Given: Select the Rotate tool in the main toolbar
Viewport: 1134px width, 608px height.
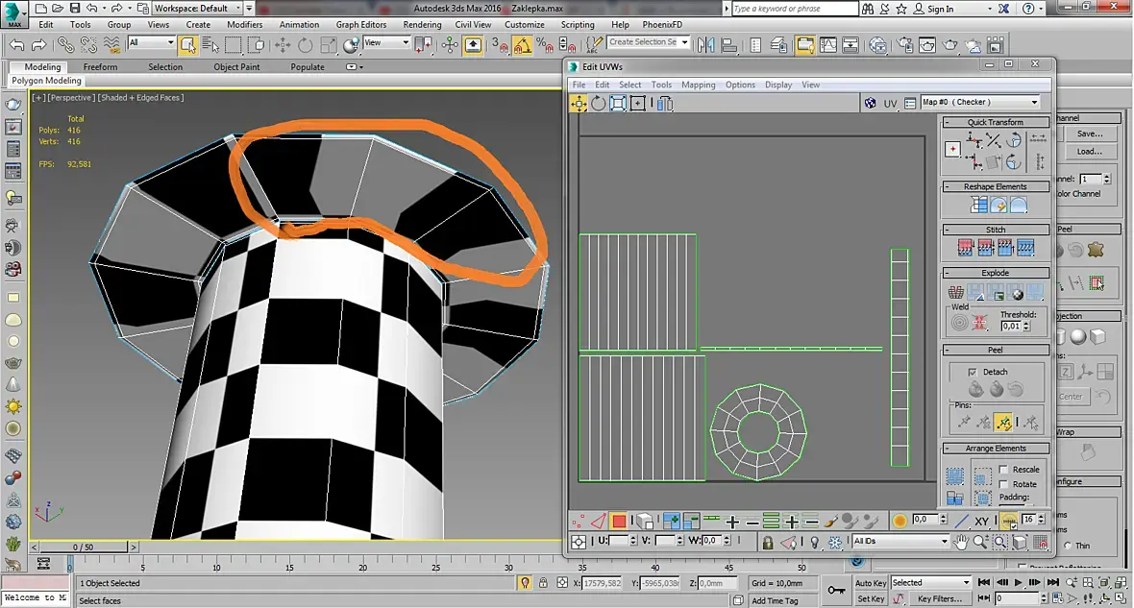Looking at the screenshot, I should 305,45.
